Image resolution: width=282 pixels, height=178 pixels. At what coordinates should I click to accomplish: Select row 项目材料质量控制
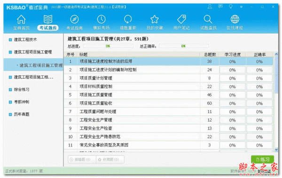click(x=169, y=87)
